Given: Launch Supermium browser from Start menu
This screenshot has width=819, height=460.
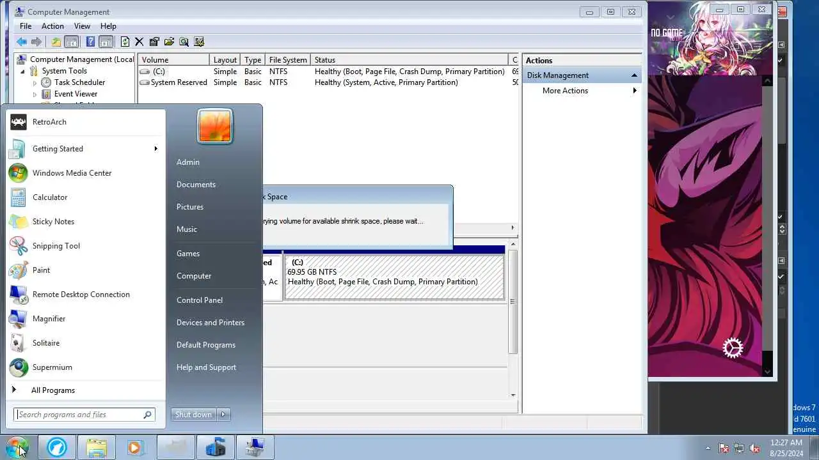Looking at the screenshot, I should click(86, 367).
